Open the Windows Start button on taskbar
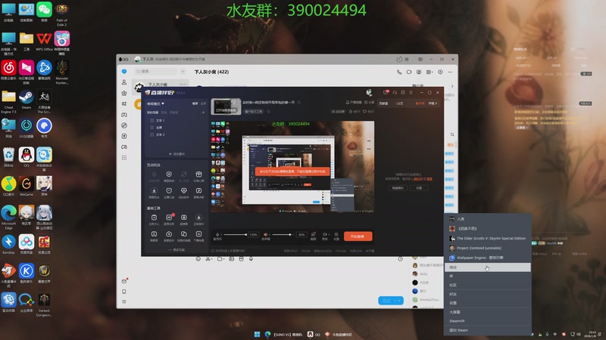606x340 pixels. click(257, 334)
